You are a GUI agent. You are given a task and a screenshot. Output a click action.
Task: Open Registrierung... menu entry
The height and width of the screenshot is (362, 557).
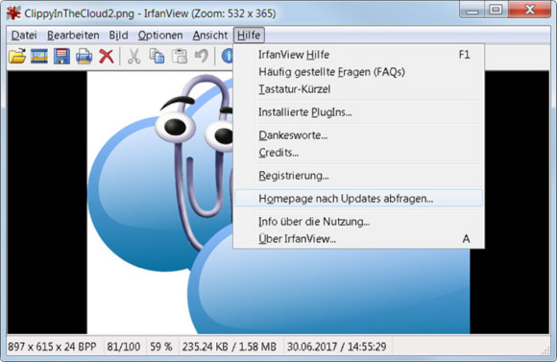tap(359, 176)
